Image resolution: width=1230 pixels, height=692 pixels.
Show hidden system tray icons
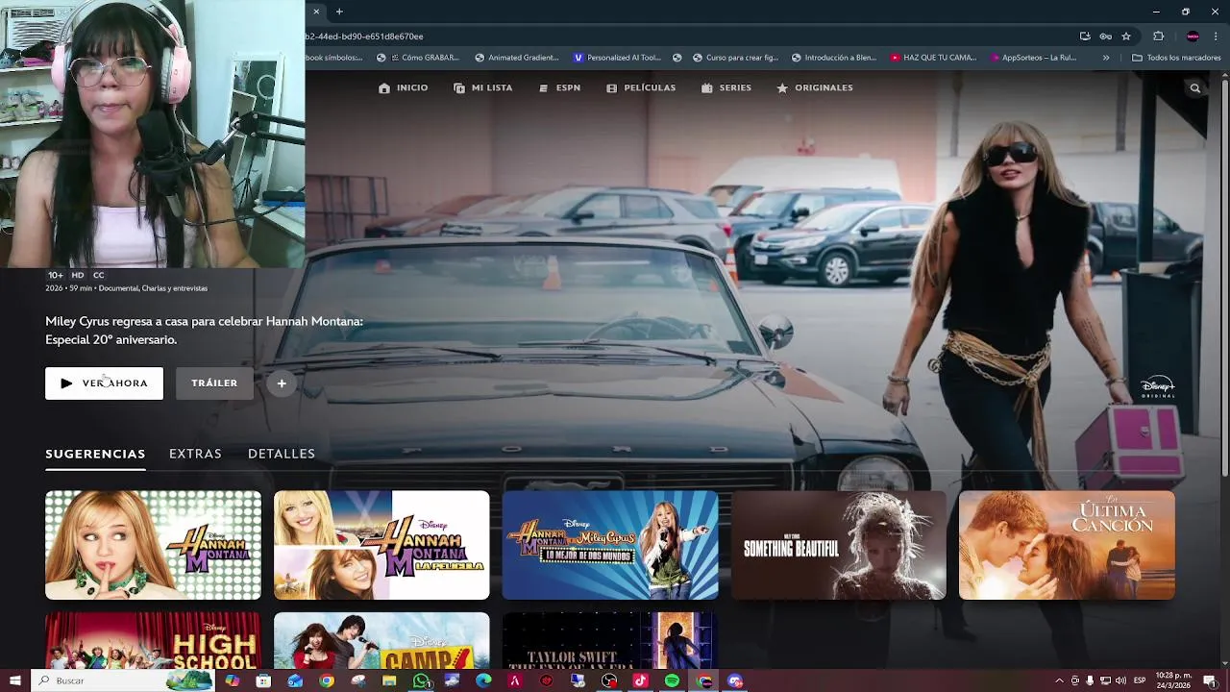coord(1059,680)
